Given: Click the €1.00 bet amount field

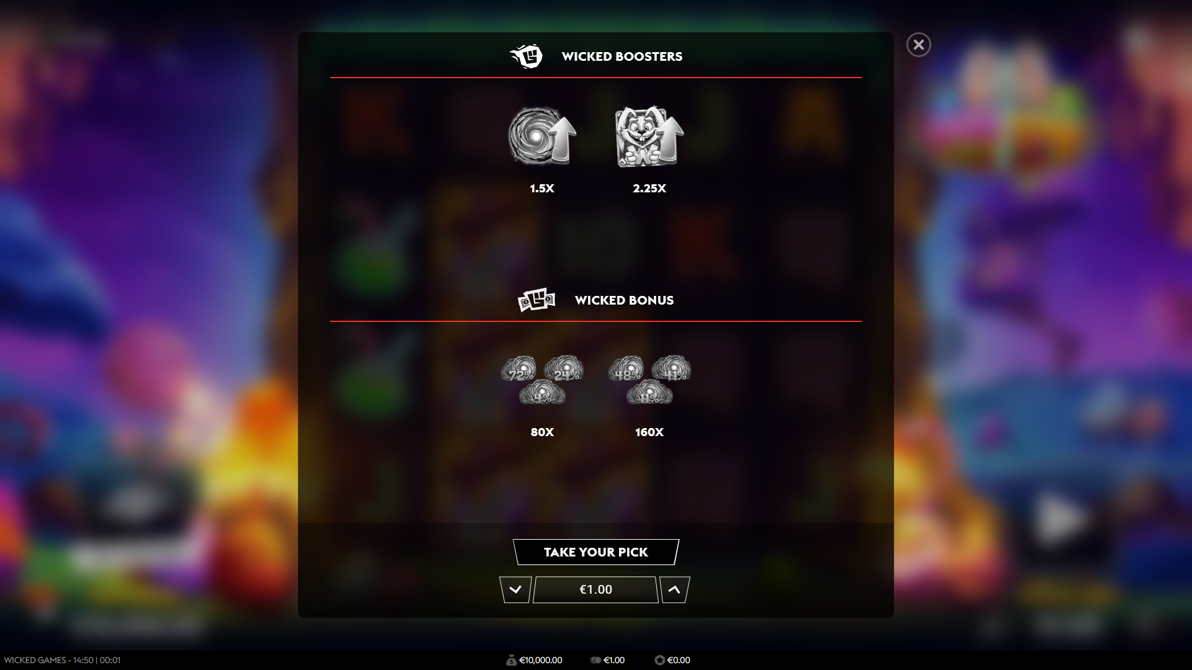Looking at the screenshot, I should tap(595, 590).
